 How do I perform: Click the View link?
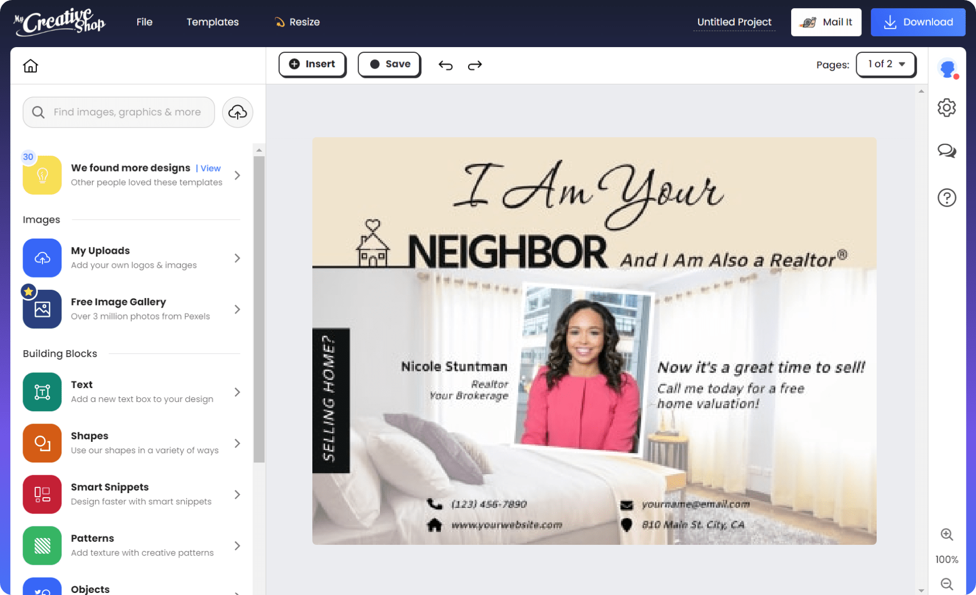click(210, 168)
